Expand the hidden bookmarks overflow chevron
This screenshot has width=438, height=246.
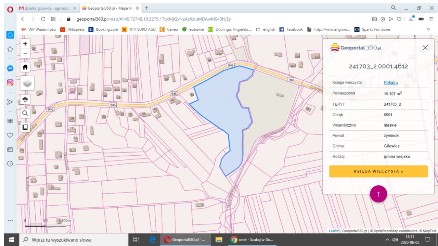428,29
